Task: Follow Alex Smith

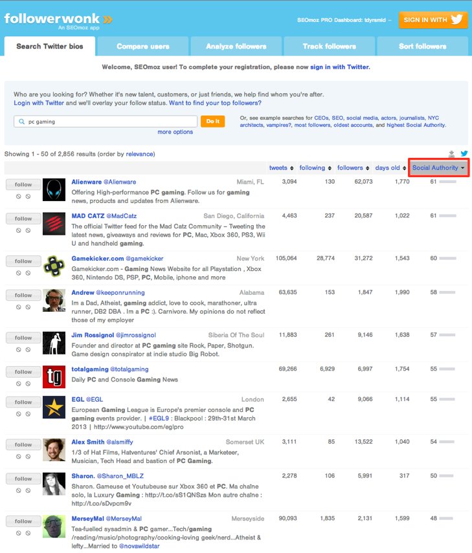Action: click(23, 445)
